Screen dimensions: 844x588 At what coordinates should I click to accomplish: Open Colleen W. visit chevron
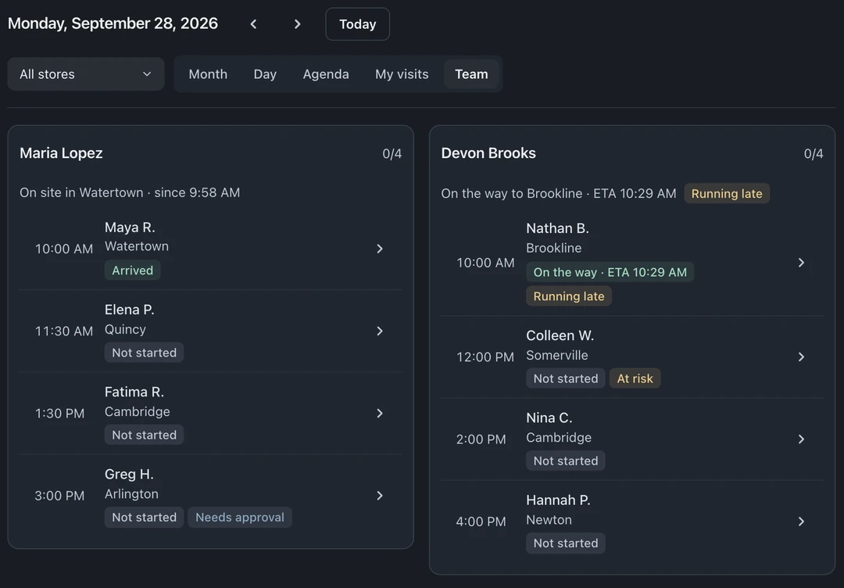click(801, 357)
